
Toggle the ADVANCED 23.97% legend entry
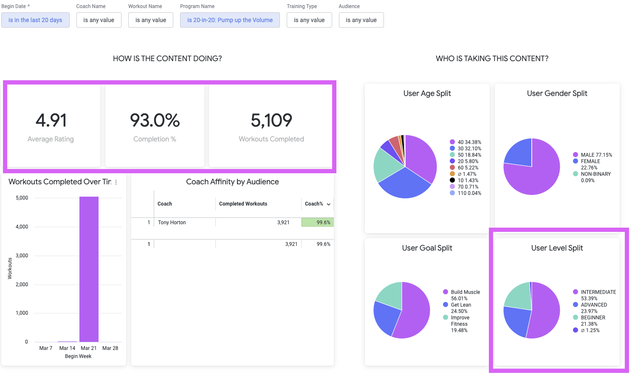click(590, 308)
